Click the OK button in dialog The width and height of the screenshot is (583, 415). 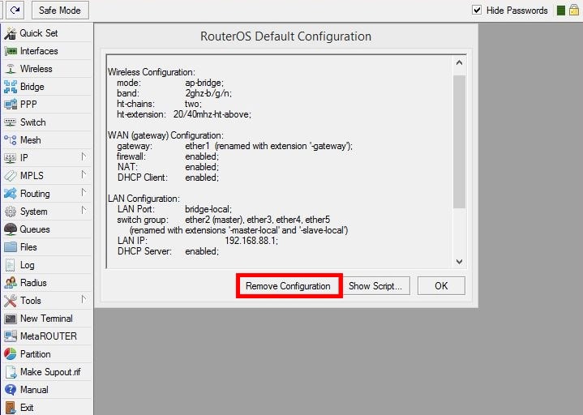(440, 286)
